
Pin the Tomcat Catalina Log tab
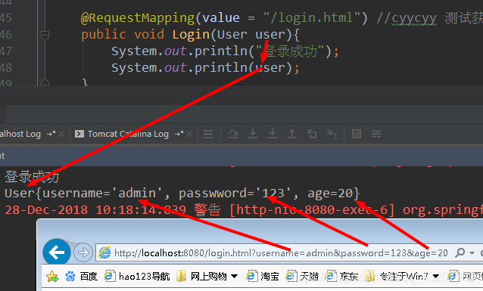pyautogui.click(x=179, y=134)
